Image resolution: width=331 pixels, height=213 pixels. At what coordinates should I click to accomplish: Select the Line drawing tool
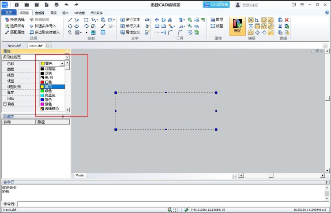tap(70, 20)
